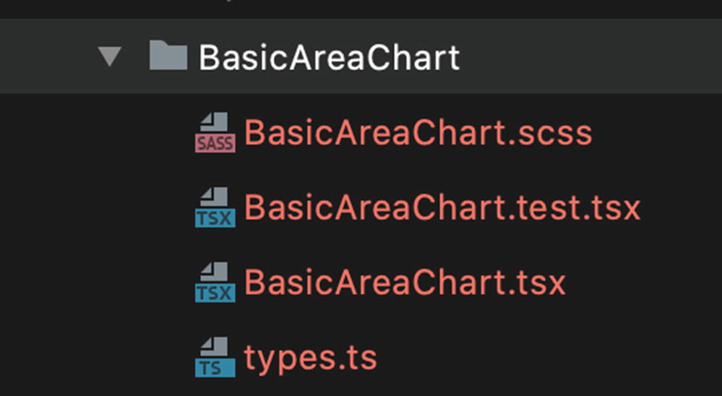Select the BasicAreaChart folder name

[329, 58]
